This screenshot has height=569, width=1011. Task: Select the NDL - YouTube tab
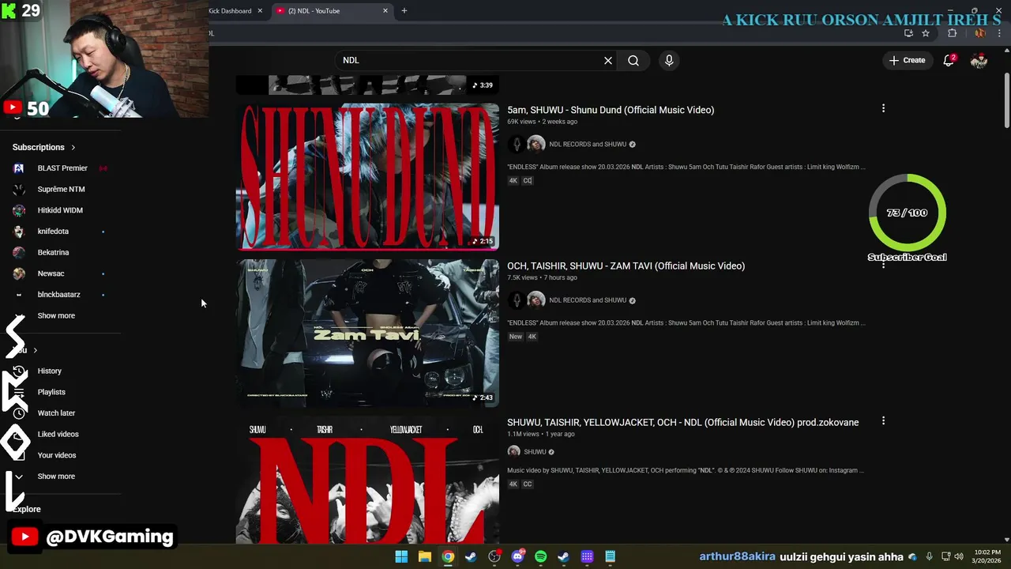pos(332,11)
